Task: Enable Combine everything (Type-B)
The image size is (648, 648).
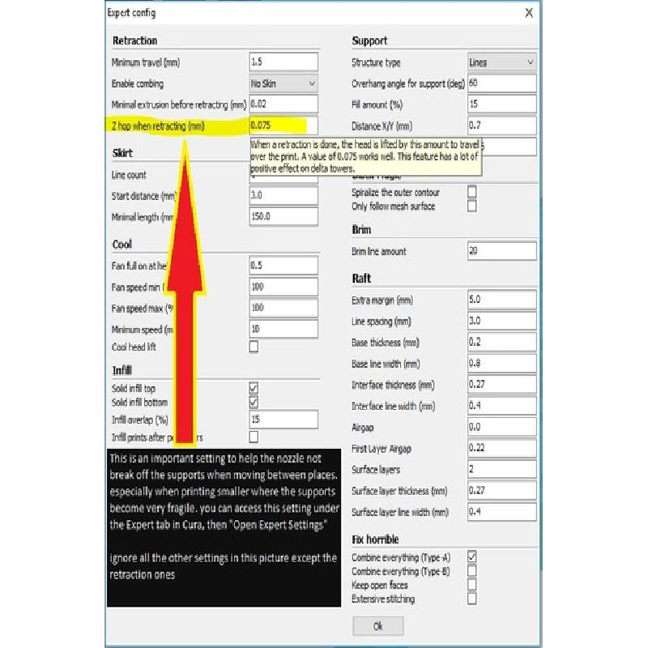Action: 471,570
